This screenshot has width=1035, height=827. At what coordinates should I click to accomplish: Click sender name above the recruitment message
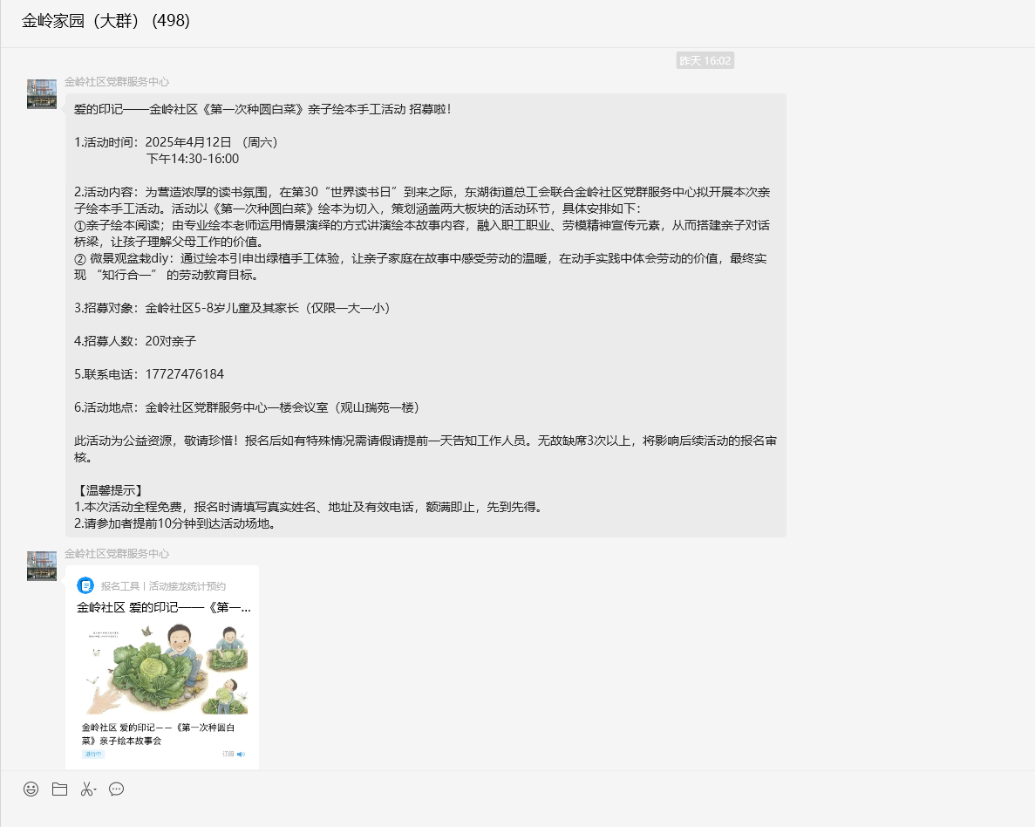click(x=117, y=82)
